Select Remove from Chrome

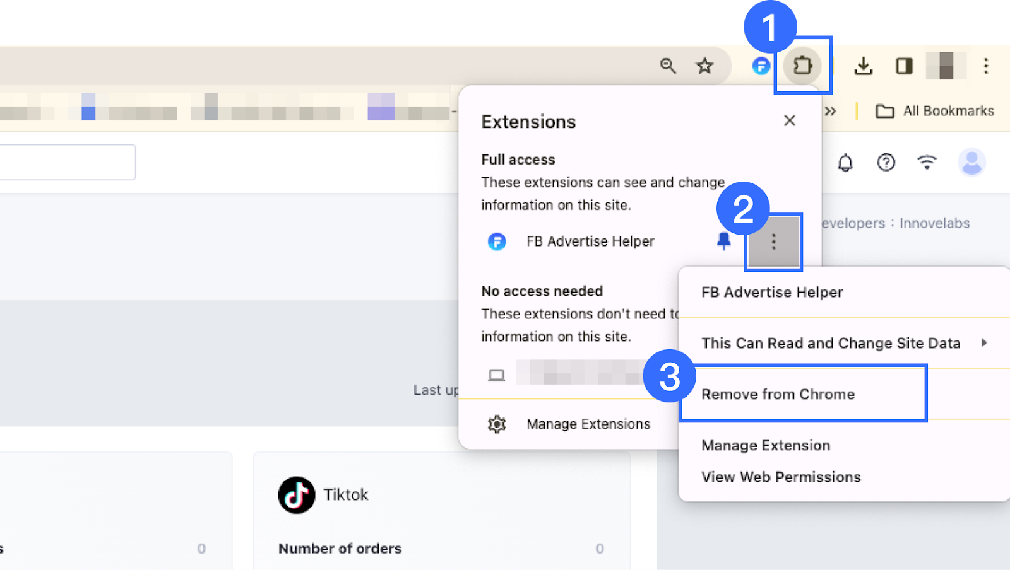pyautogui.click(x=778, y=394)
